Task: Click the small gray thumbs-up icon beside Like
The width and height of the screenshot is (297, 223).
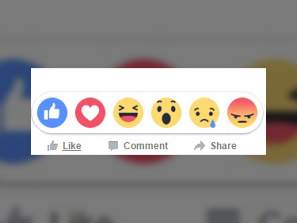Action: pos(52,146)
